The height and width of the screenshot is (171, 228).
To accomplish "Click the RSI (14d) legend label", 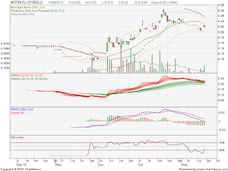I will coord(17,138).
